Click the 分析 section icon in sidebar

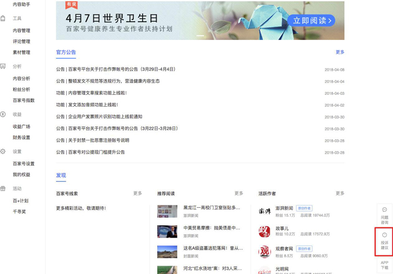pos(3,66)
